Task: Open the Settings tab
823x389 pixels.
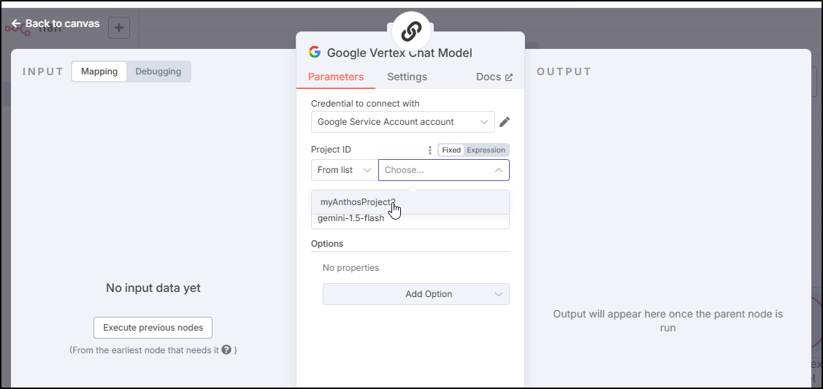Action: click(407, 77)
